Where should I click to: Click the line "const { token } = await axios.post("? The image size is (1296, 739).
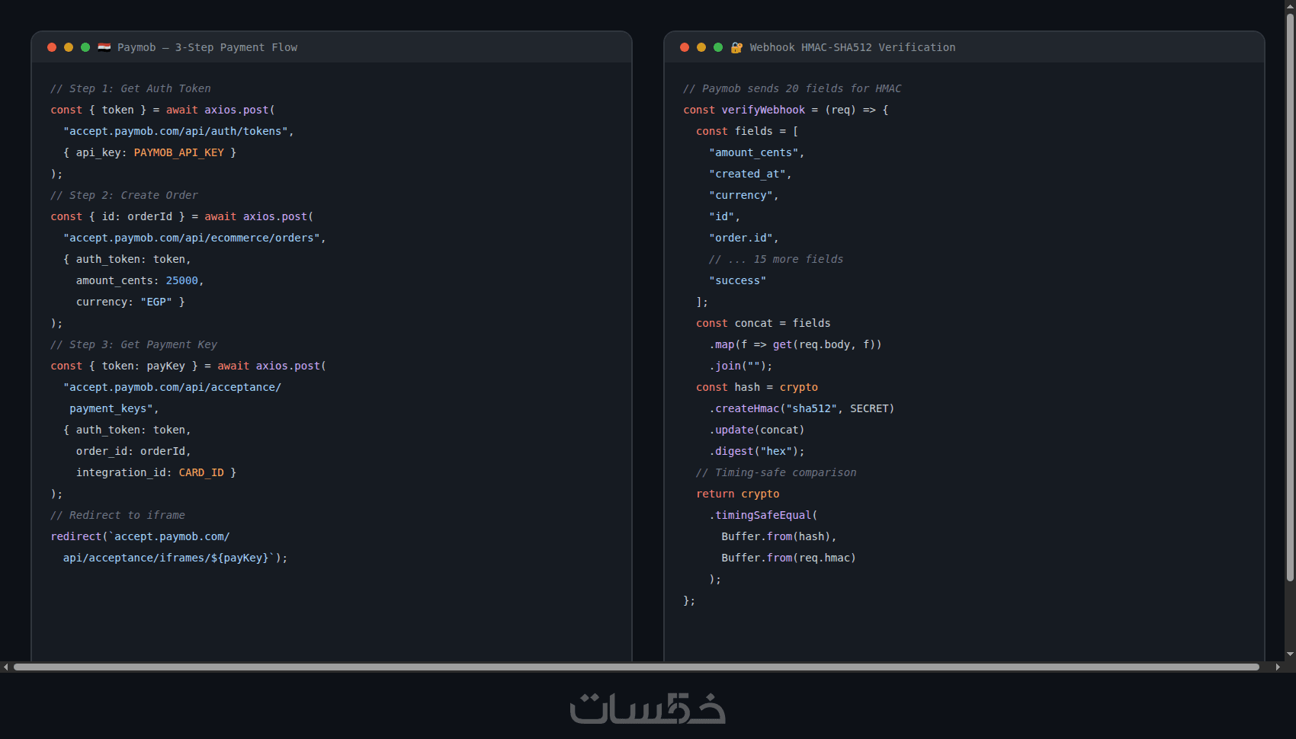162,110
